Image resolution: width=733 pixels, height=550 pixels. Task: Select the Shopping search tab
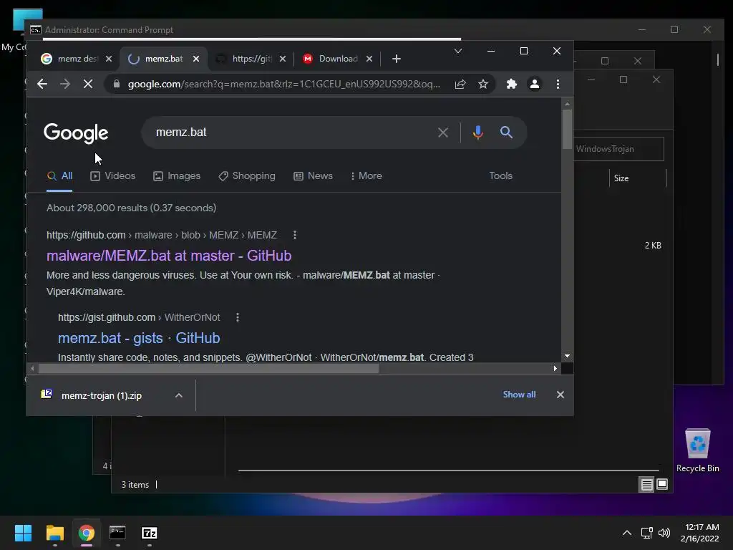click(247, 176)
